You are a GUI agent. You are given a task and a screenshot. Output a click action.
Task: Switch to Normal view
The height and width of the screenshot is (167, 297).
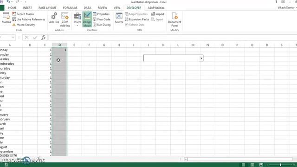243,165
